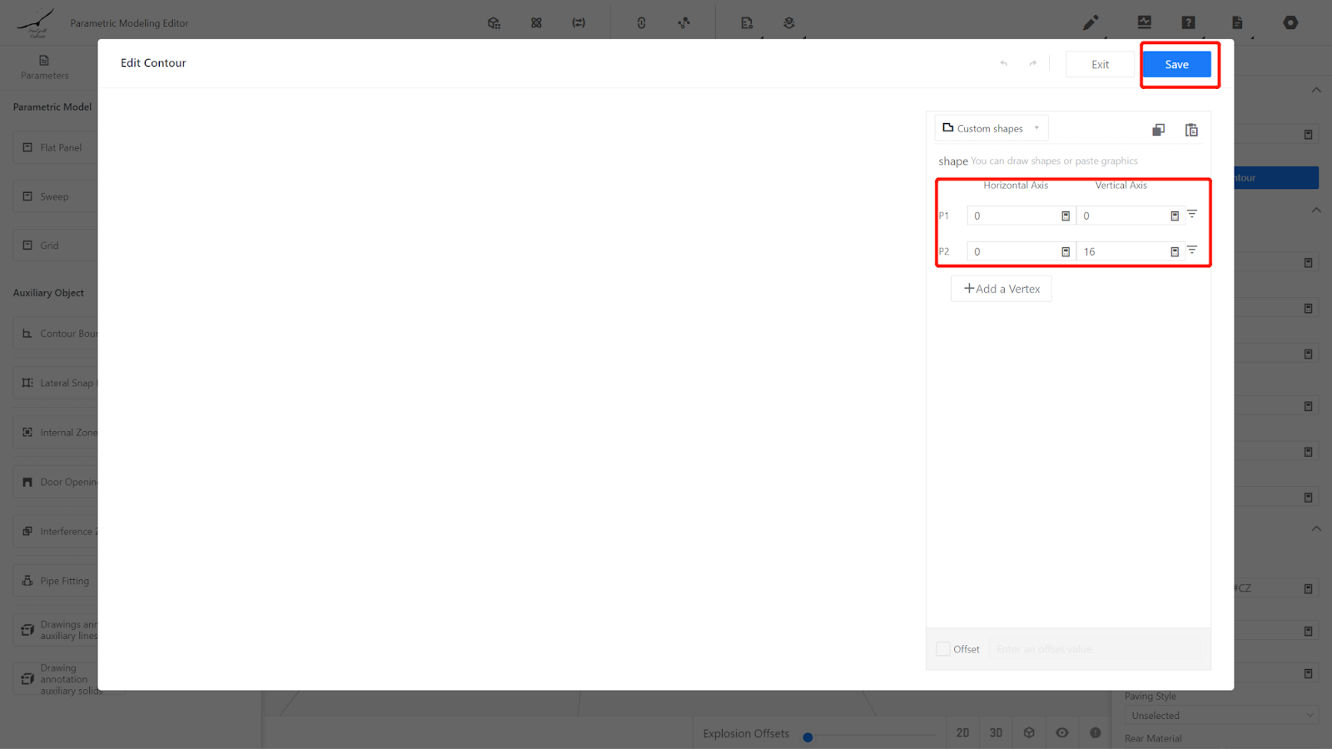Open calculator icon in P2 Vertical Axis field

click(x=1175, y=251)
